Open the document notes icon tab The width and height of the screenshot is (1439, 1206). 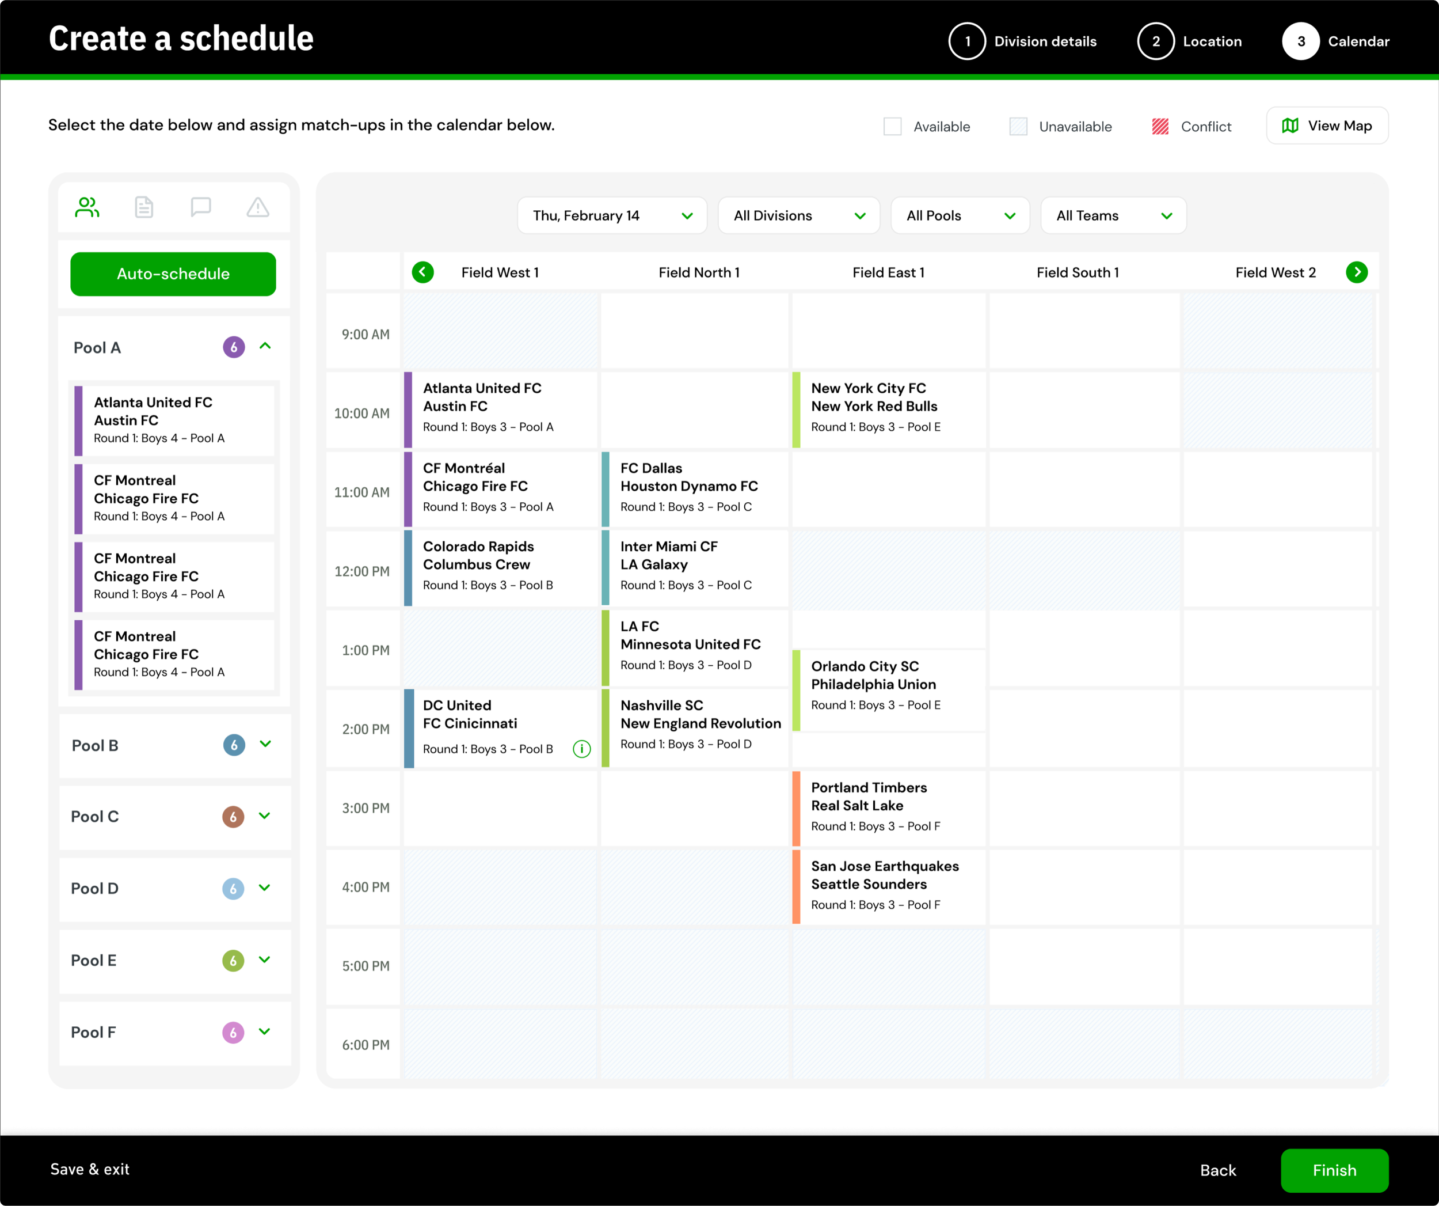pyautogui.click(x=144, y=207)
